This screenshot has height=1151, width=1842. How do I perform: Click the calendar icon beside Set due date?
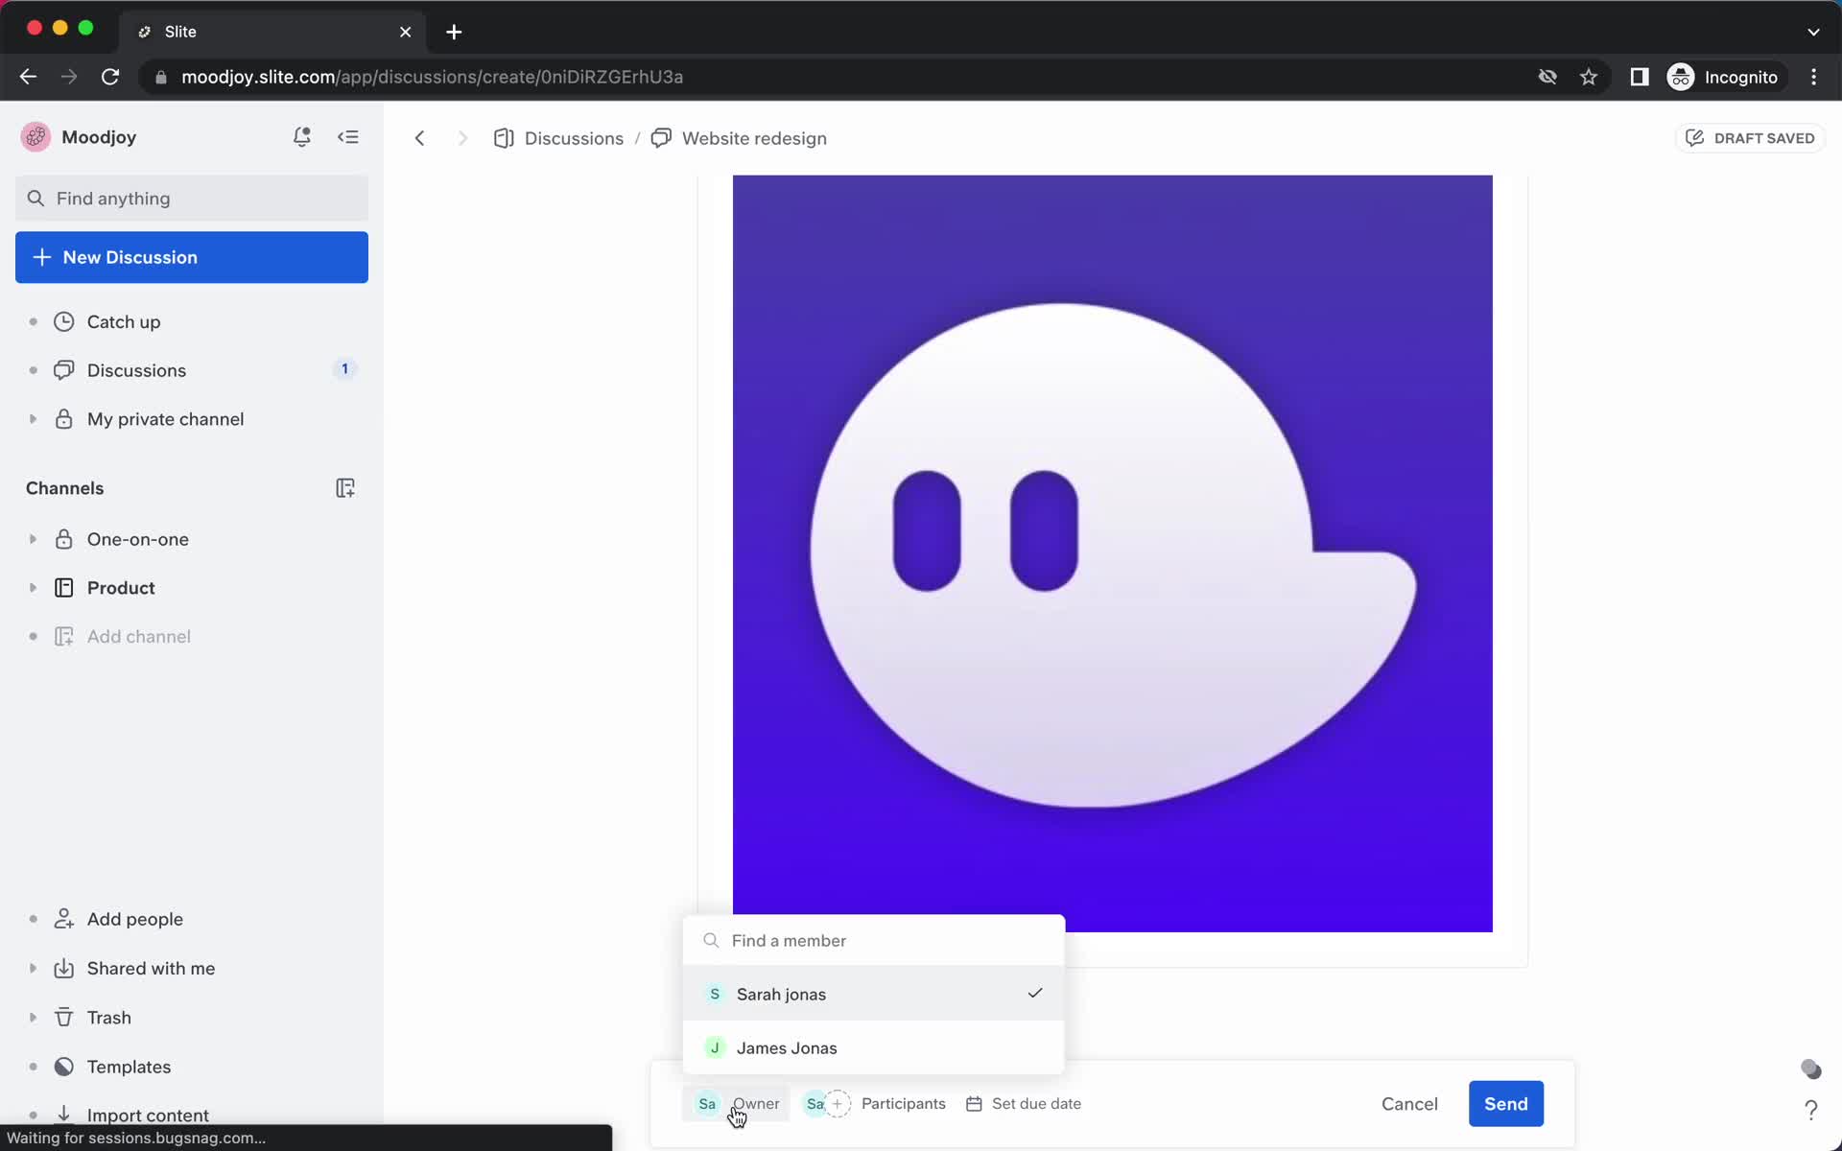tap(974, 1104)
